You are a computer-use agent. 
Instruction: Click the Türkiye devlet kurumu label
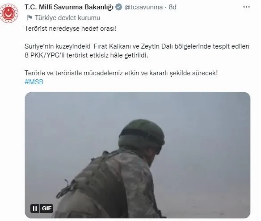pos(67,18)
